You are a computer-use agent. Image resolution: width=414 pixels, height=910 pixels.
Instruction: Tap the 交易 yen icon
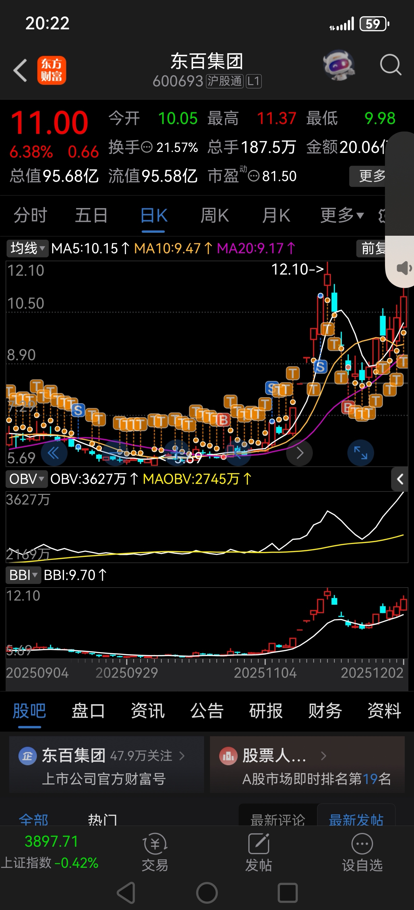coord(155,844)
